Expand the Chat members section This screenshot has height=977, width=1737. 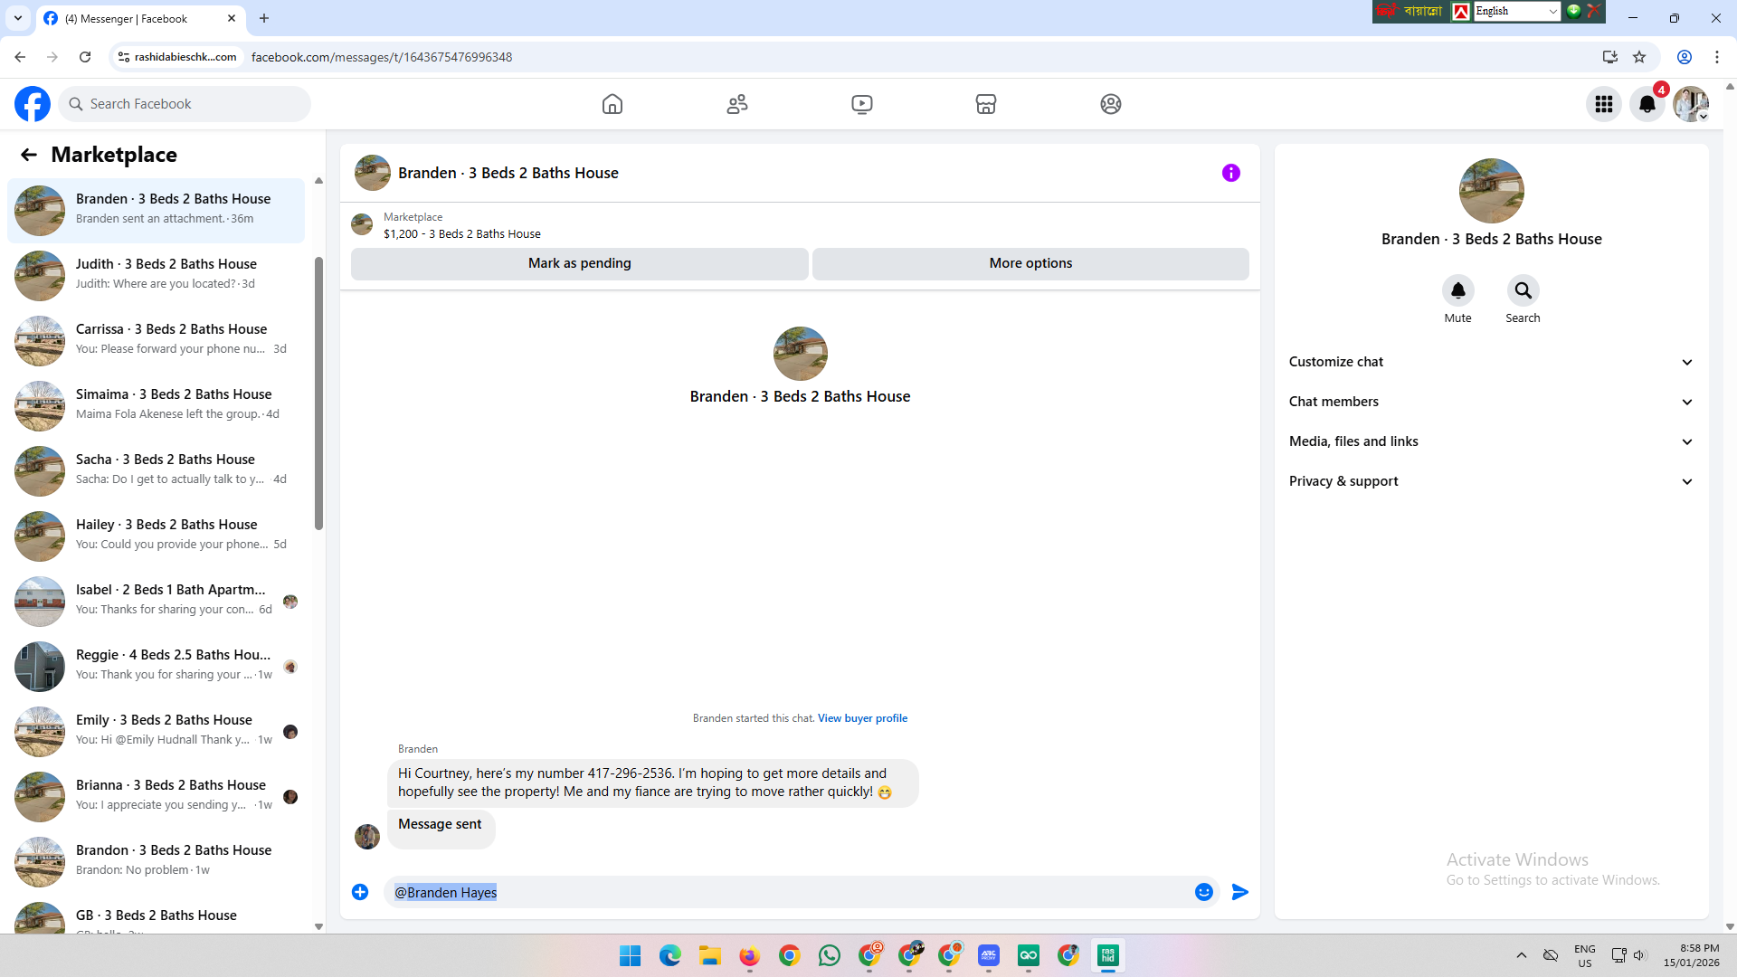point(1491,402)
